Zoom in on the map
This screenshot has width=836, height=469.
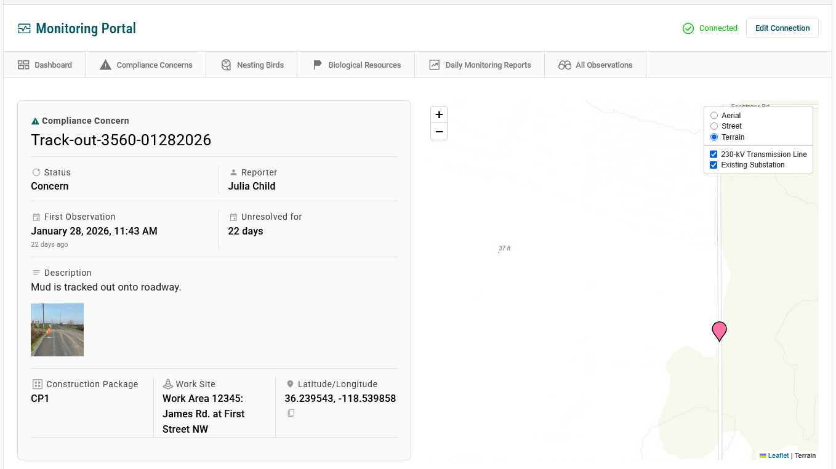(439, 115)
